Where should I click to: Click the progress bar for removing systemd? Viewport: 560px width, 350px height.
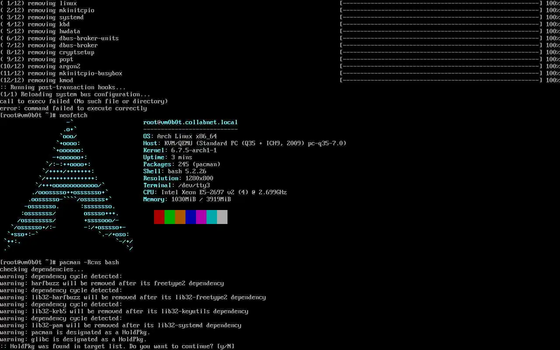441,17
